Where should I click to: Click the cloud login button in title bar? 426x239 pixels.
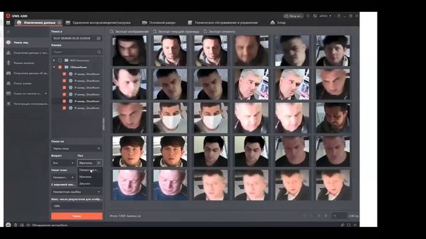[x=293, y=16]
